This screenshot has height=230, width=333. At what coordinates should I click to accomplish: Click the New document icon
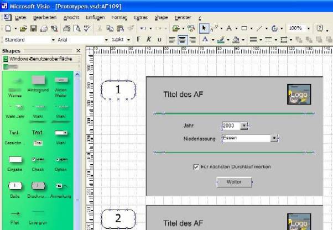8,28
